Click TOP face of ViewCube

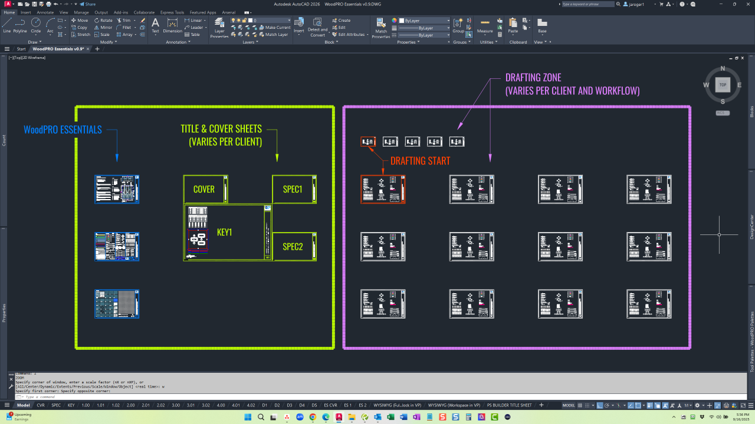pyautogui.click(x=723, y=85)
